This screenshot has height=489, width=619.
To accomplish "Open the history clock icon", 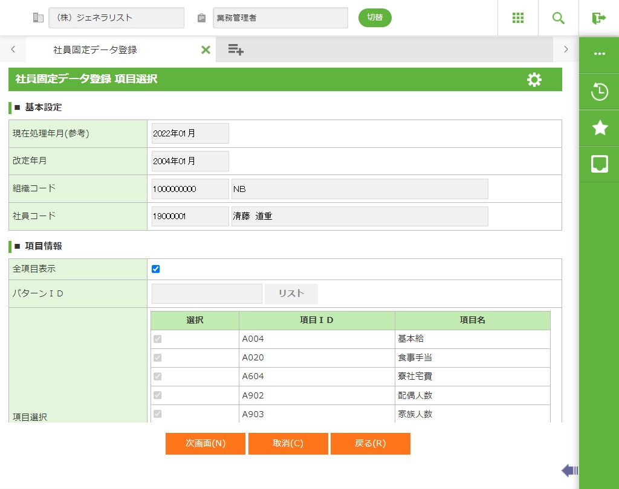I will click(x=599, y=92).
